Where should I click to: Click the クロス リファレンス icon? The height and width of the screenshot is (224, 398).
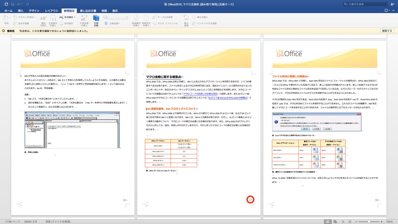155,23
